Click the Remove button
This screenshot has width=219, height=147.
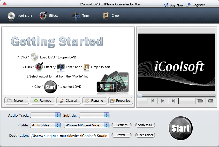[x=43, y=101]
